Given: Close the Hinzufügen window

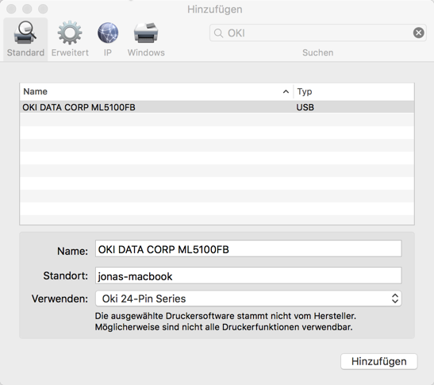Looking at the screenshot, I should [x=11, y=9].
